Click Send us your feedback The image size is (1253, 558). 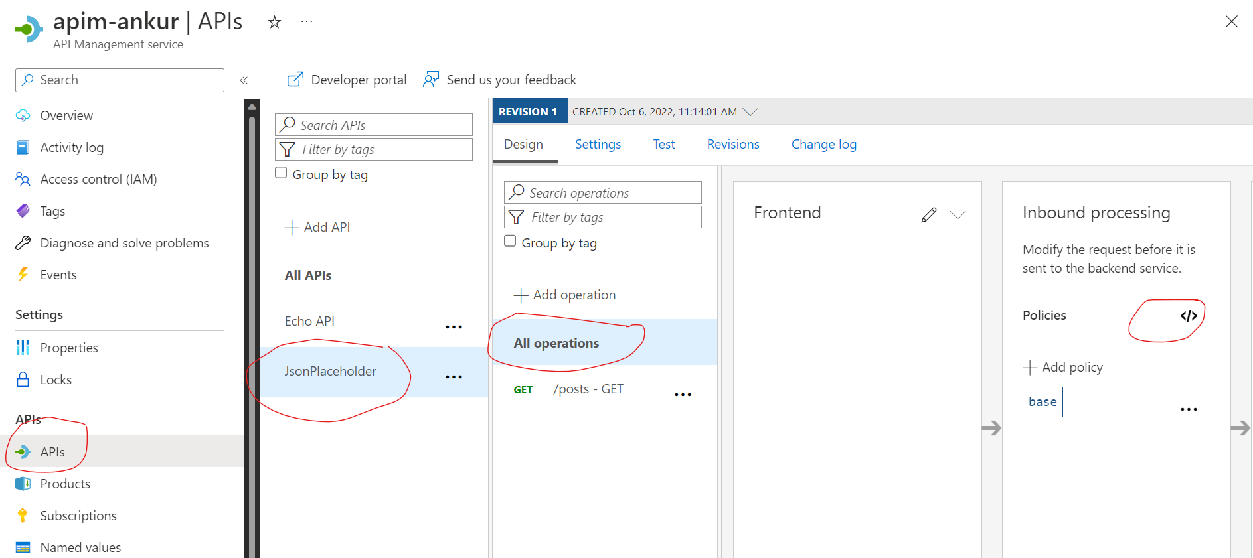[500, 80]
